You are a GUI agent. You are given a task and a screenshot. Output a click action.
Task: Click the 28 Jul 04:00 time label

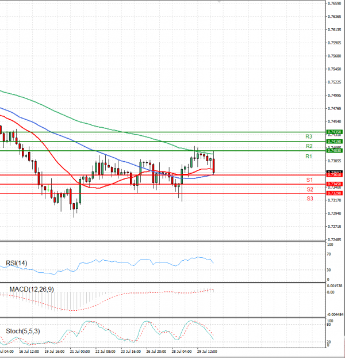[182, 352]
